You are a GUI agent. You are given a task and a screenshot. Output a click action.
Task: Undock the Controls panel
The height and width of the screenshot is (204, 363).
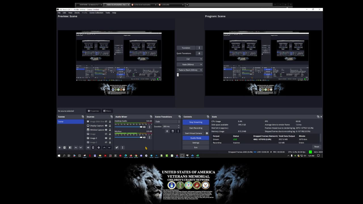[208, 117]
